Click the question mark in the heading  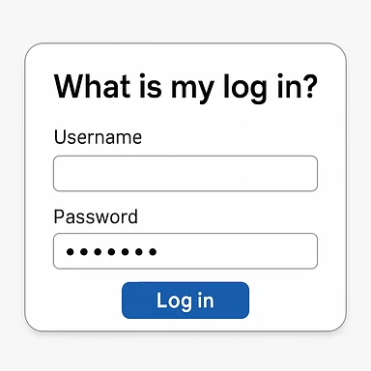pyautogui.click(x=310, y=86)
